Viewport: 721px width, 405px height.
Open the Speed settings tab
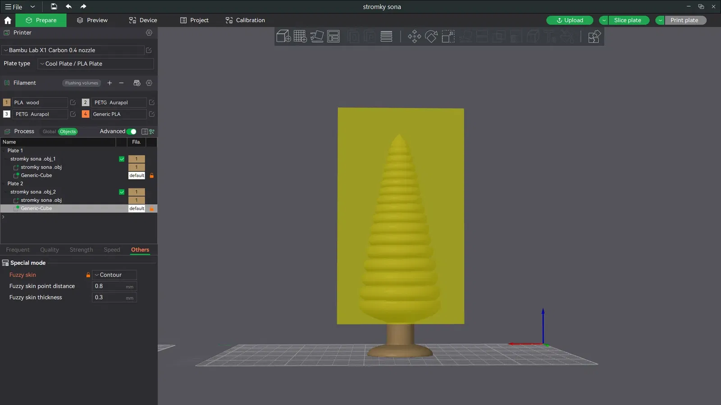point(112,250)
